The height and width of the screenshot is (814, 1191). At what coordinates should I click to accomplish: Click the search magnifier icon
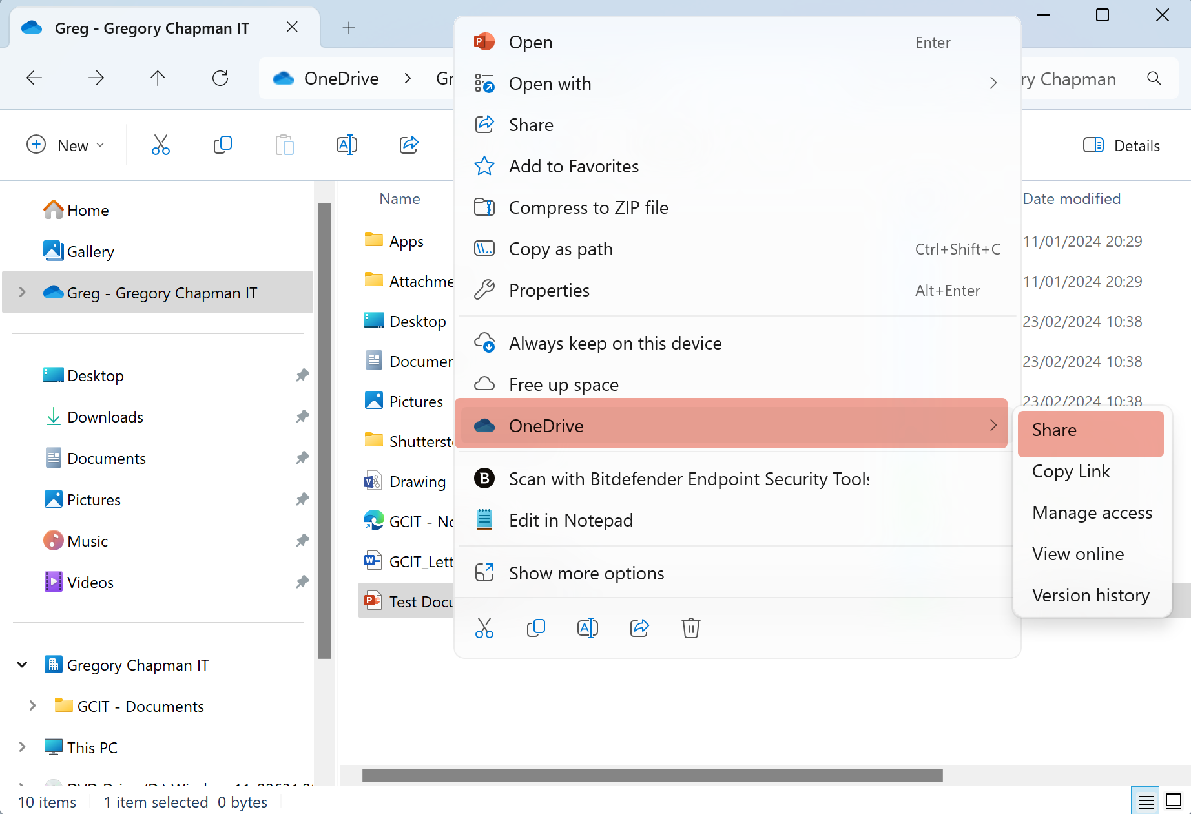click(1154, 79)
